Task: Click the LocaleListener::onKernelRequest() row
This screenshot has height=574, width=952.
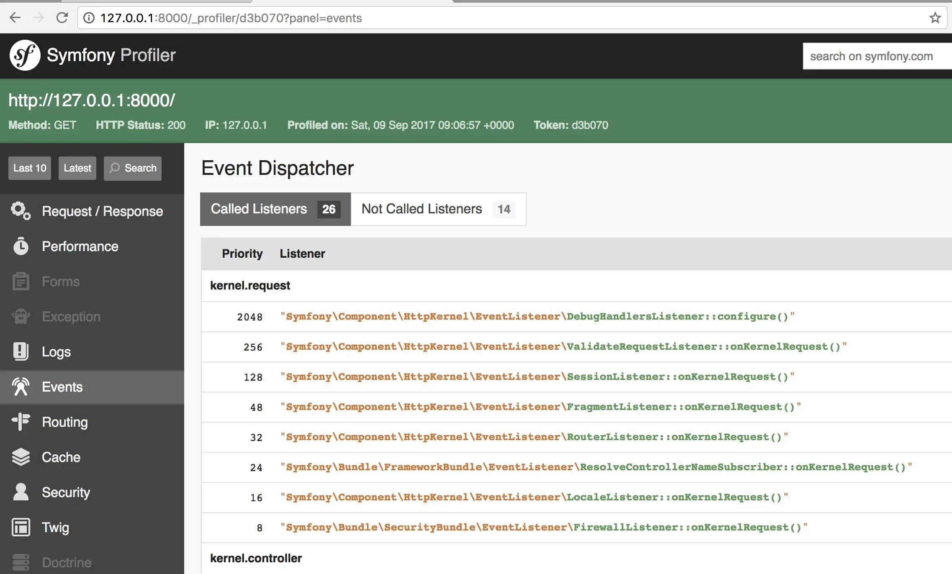Action: 576,497
